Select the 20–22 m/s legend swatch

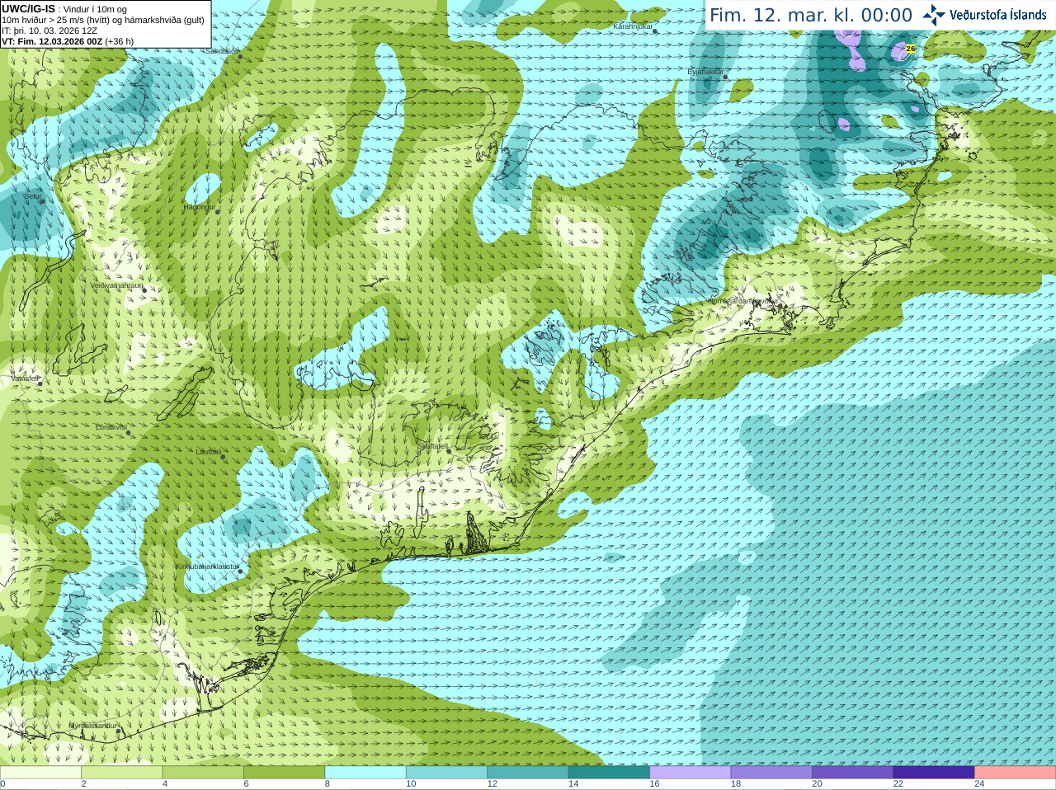point(853,773)
